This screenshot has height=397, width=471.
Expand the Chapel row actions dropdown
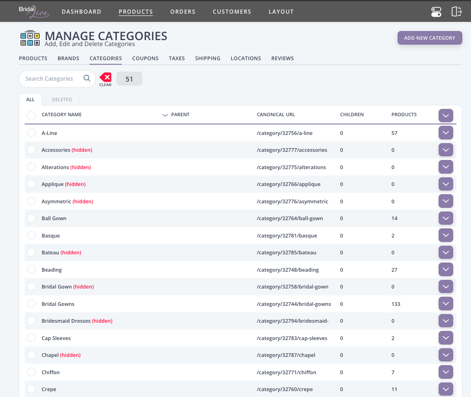click(446, 355)
